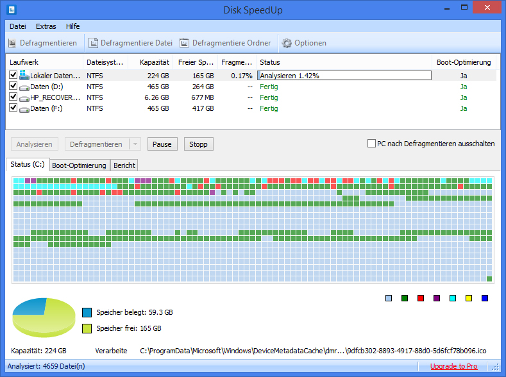Click the Stopp button
506x377 pixels.
point(198,144)
